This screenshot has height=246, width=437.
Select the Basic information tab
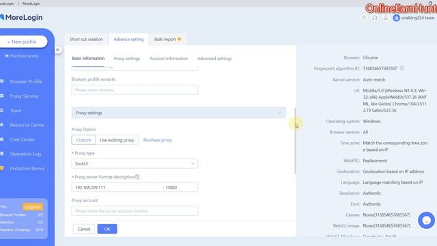(x=88, y=58)
